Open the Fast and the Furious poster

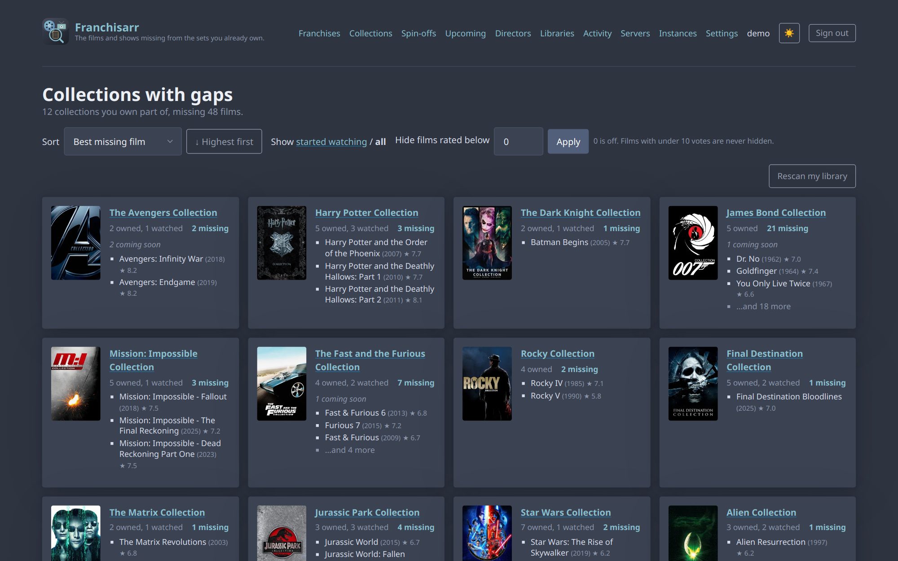282,384
